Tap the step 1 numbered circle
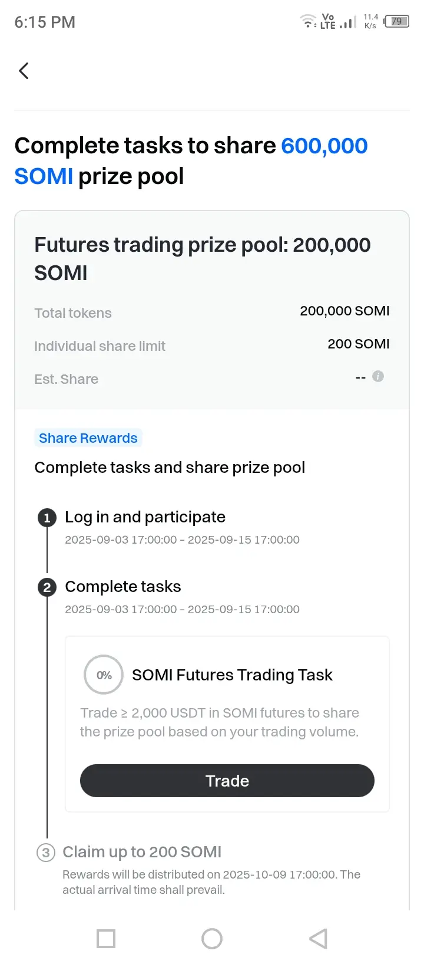 click(47, 518)
